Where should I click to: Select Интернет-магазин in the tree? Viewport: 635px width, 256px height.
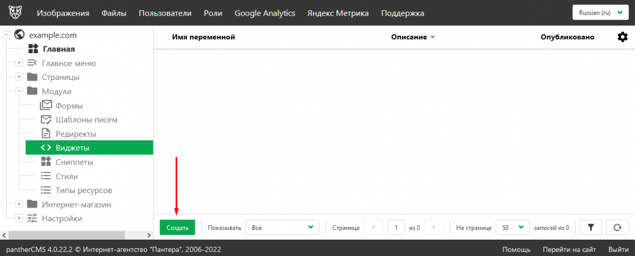click(x=77, y=205)
